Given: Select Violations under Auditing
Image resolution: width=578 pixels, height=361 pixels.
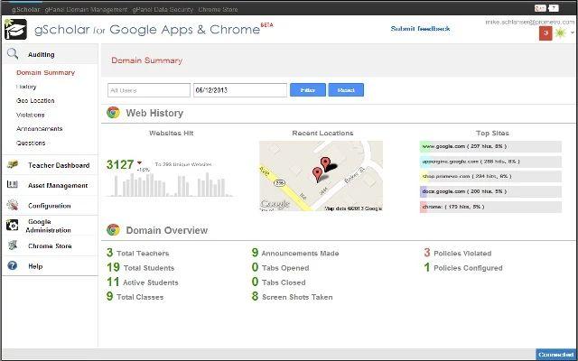Looking at the screenshot, I should [30, 115].
